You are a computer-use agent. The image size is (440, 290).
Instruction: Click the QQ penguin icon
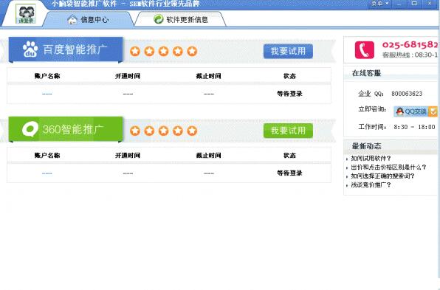click(400, 111)
